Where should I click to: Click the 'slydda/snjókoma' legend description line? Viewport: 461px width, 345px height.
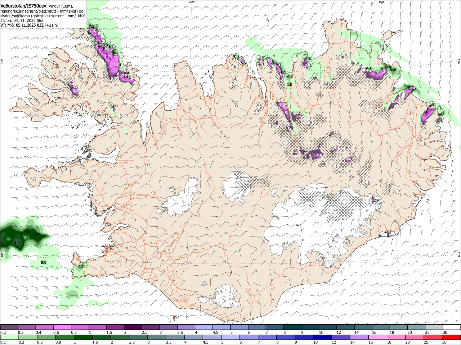click(43, 16)
